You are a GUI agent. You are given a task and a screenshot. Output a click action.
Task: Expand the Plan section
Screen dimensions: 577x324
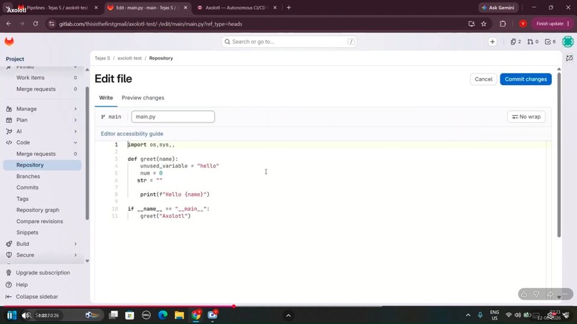coord(75,120)
